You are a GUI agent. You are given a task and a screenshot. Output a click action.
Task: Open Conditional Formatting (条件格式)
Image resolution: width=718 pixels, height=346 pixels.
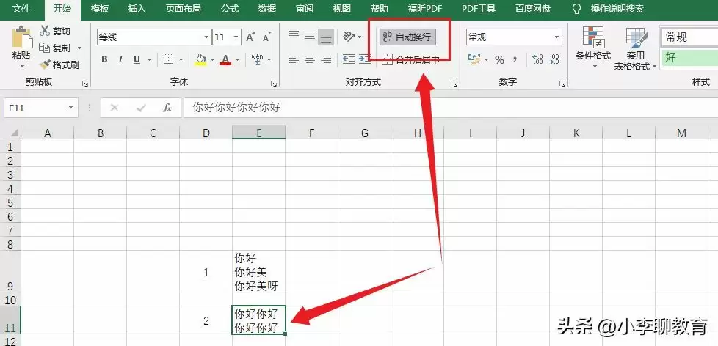coord(593,48)
